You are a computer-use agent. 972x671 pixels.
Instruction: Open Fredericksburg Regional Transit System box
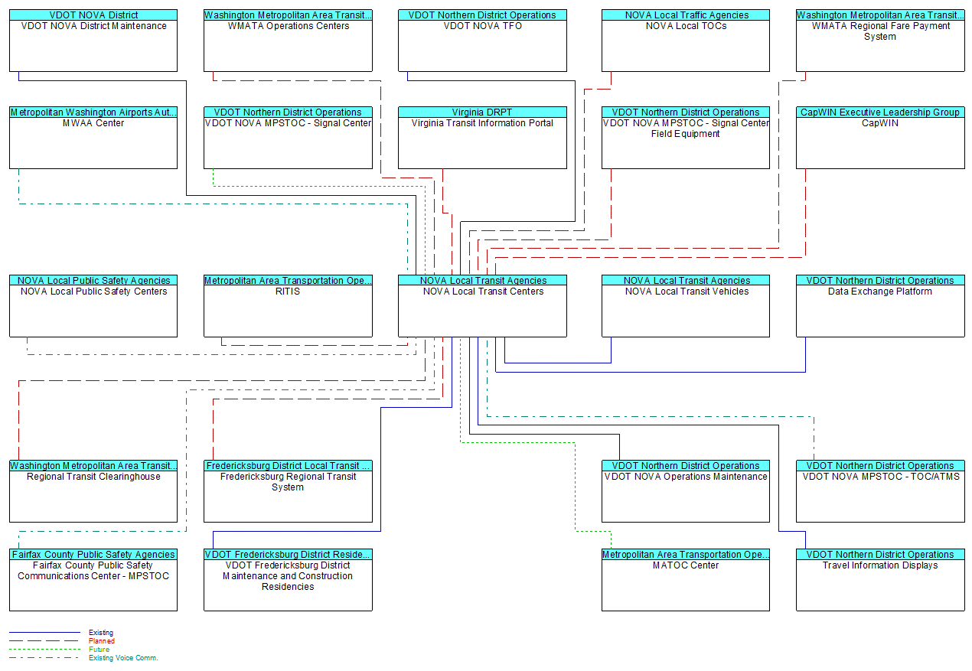click(288, 491)
